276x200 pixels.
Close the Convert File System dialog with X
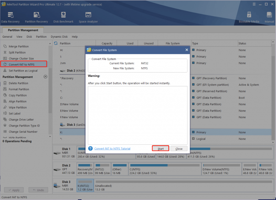click(187, 50)
